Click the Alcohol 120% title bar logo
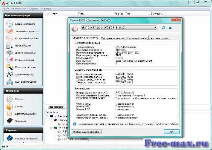The image size is (212, 150). (4, 3)
